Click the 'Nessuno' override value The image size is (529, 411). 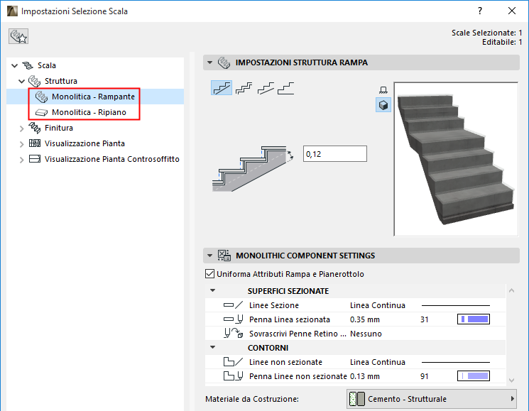coord(366,334)
